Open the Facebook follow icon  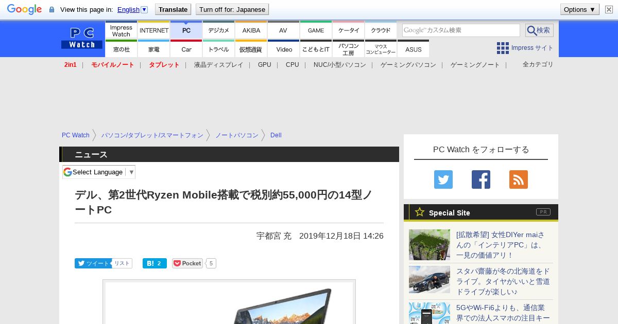pyautogui.click(x=481, y=179)
